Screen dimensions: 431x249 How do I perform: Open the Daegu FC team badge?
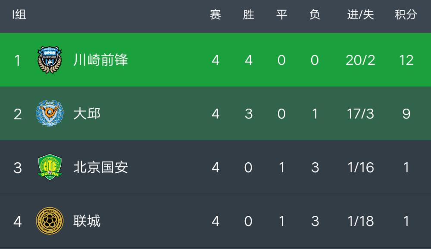click(x=50, y=113)
